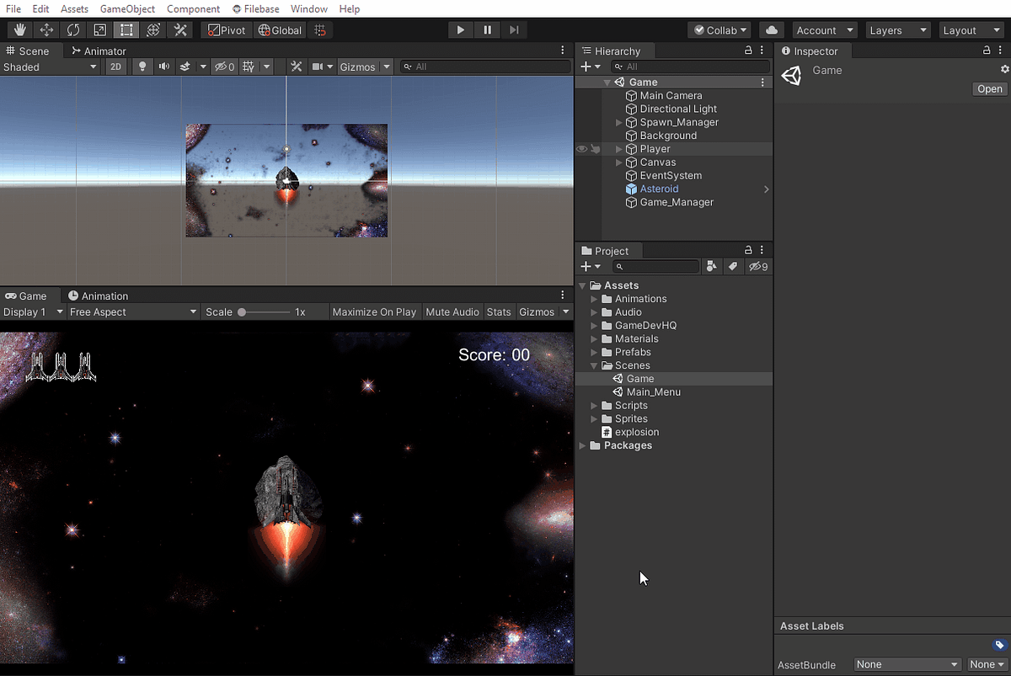
Task: Toggle Maximize On Play
Action: point(374,311)
